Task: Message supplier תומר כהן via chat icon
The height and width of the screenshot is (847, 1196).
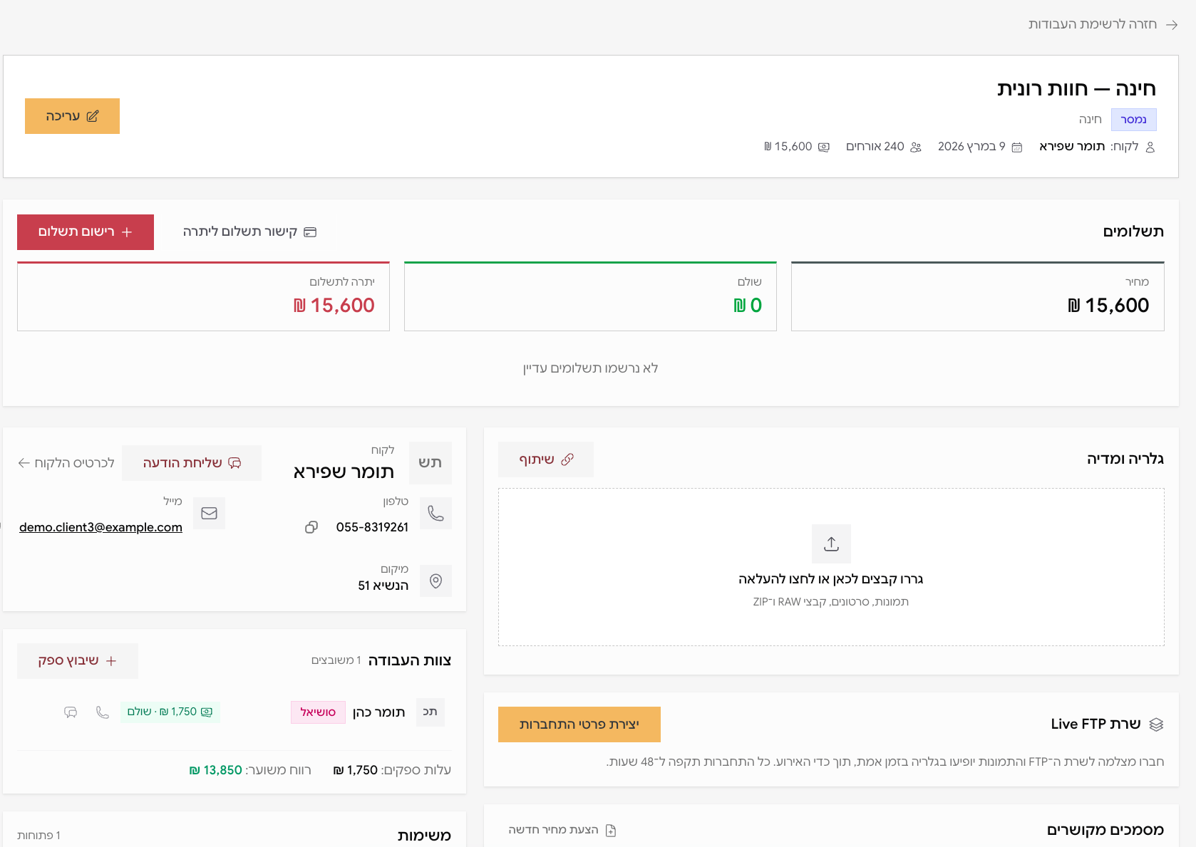Action: coord(71,712)
